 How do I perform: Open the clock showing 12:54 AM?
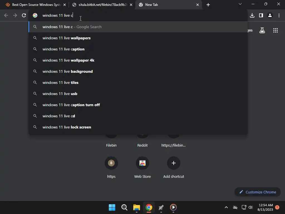click(x=265, y=207)
